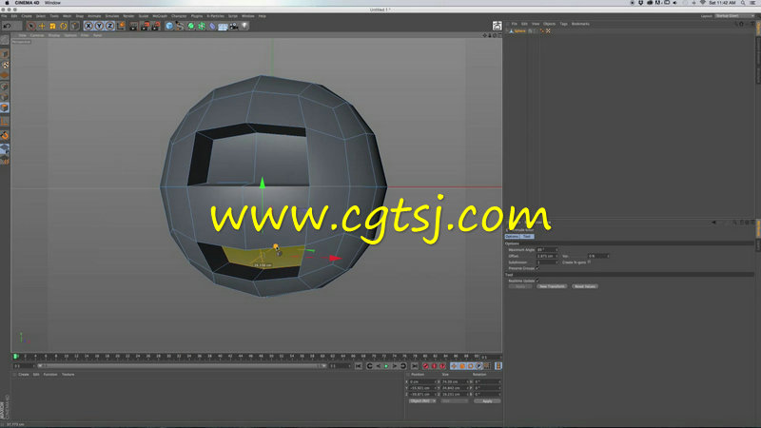Open the Simulate menu

point(111,16)
